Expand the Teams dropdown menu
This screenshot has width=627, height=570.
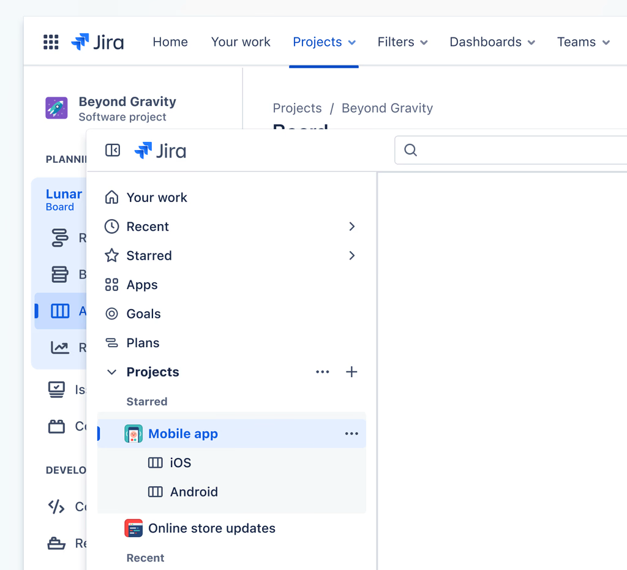pyautogui.click(x=584, y=42)
